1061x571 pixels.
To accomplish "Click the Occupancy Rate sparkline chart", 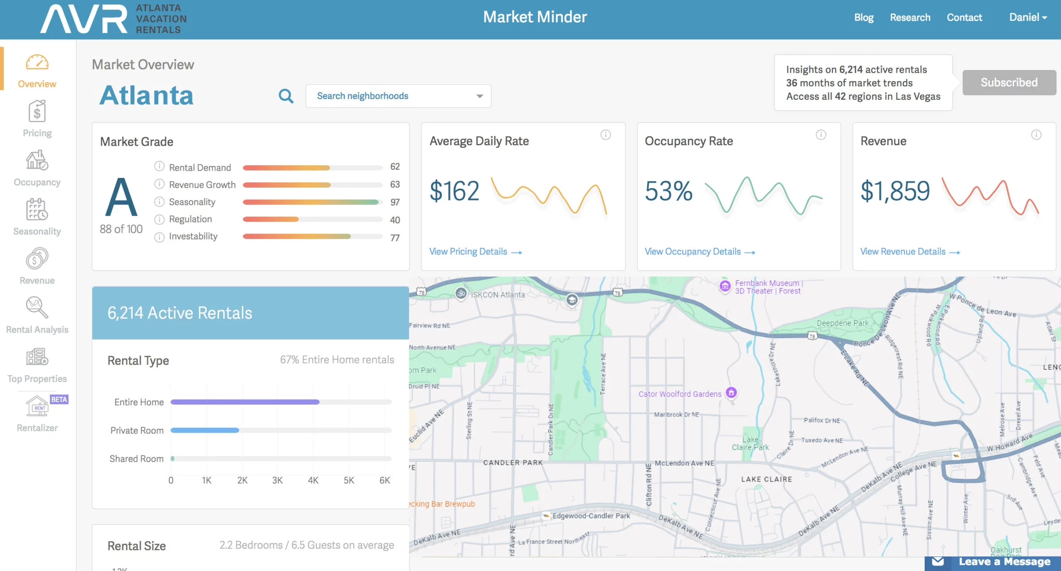I will click(763, 195).
